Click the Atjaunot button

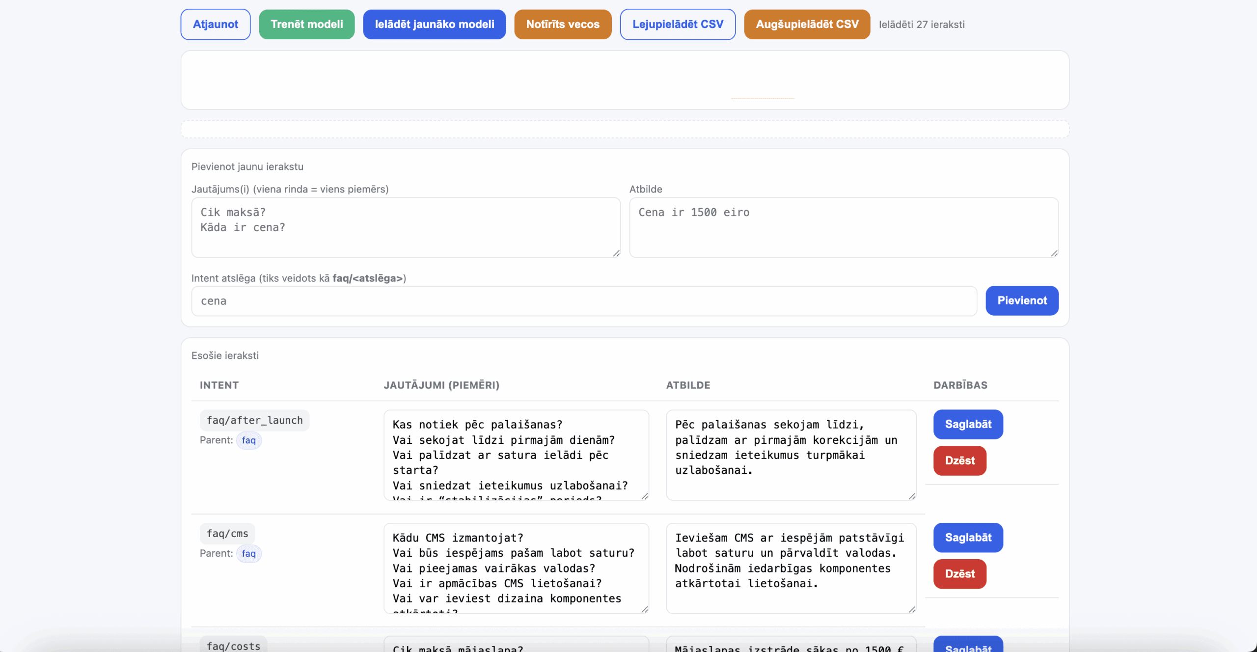(215, 24)
